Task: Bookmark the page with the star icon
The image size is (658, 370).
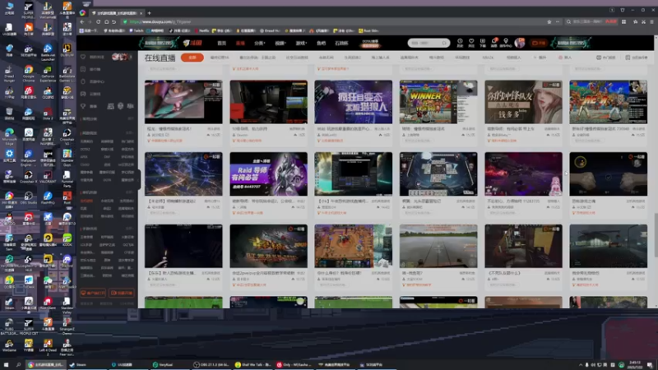Action: tap(549, 22)
